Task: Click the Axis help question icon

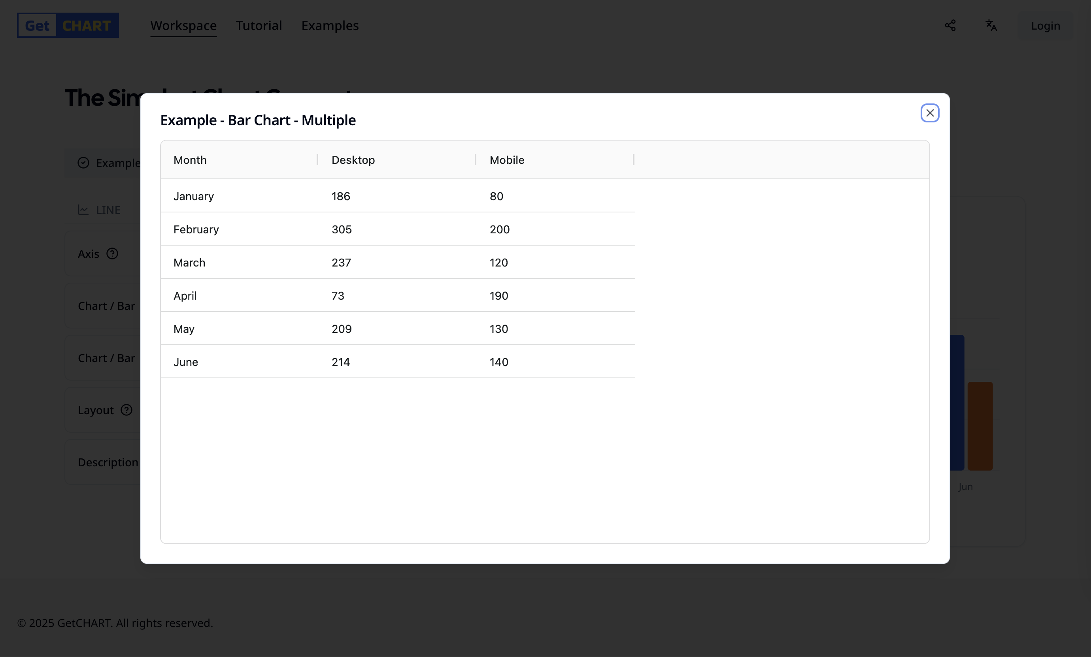Action: tap(113, 253)
